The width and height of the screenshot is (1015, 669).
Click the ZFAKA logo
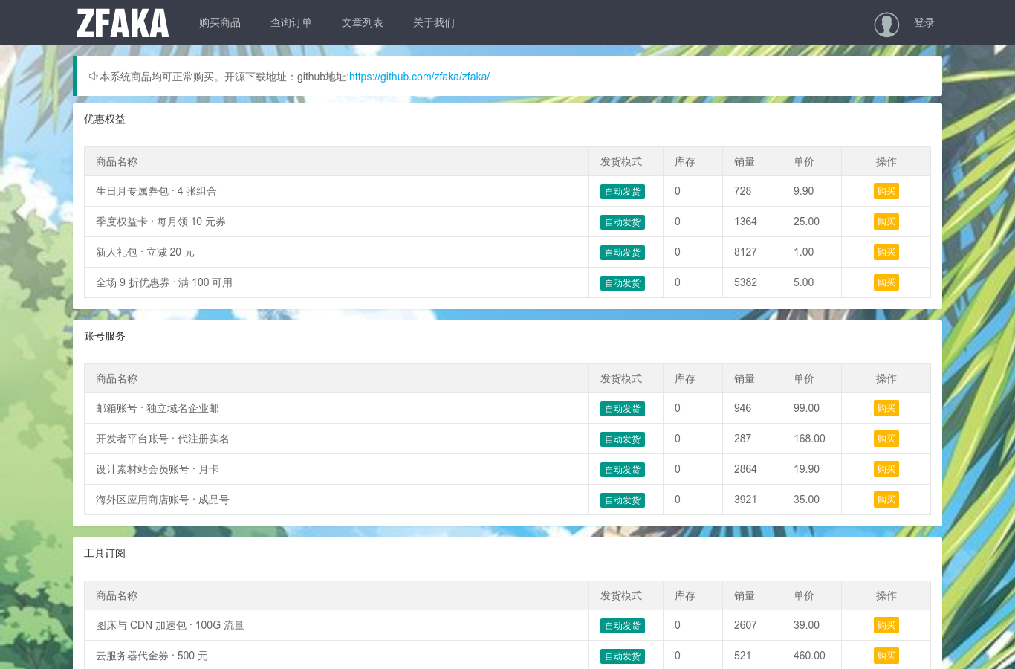(123, 23)
